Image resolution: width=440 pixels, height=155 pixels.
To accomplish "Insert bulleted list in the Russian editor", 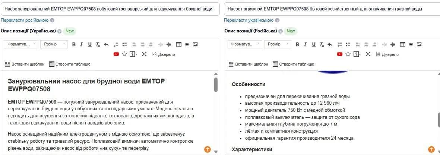I will [348, 44].
